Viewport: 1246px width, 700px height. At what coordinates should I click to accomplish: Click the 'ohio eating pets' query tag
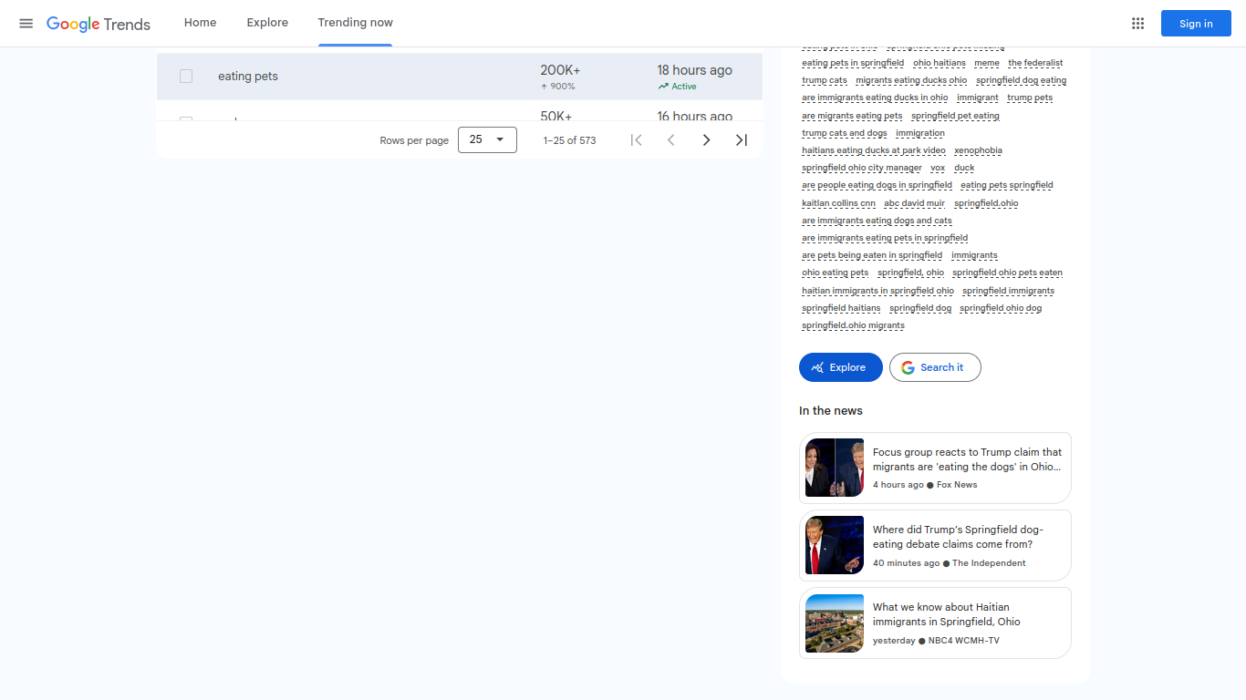pos(836,273)
